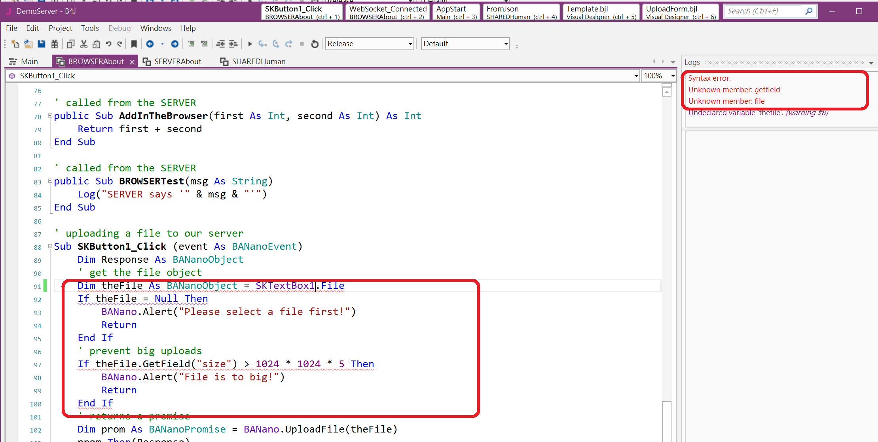Click the Restart circular arrow icon
Screen dimensions: 878x442
click(x=315, y=44)
